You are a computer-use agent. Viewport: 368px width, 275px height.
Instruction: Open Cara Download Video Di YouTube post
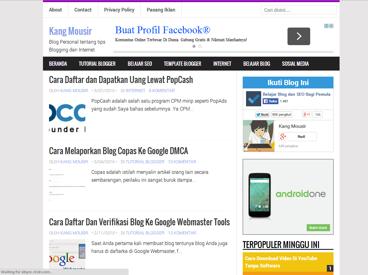click(x=281, y=262)
